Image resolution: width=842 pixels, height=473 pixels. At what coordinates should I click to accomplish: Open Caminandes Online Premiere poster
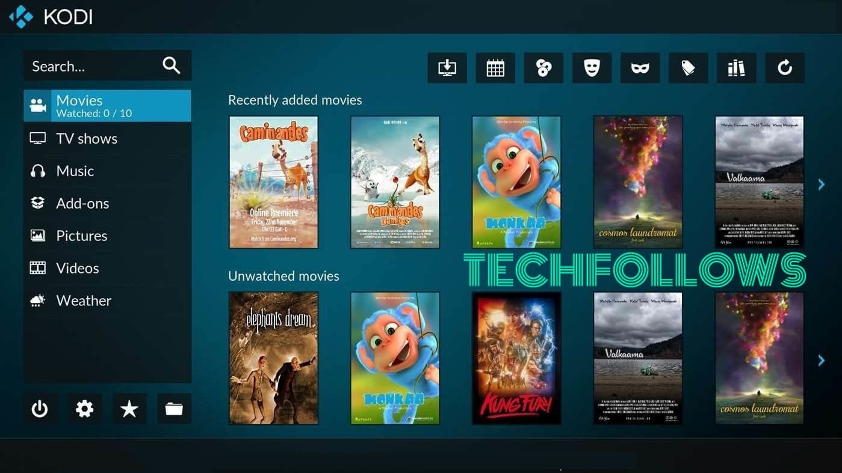point(274,182)
